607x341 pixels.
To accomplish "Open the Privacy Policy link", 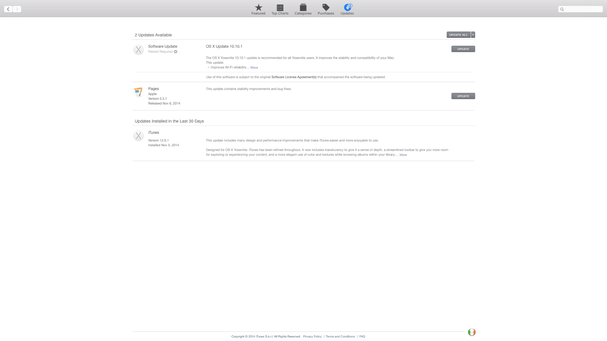I will pyautogui.click(x=312, y=336).
